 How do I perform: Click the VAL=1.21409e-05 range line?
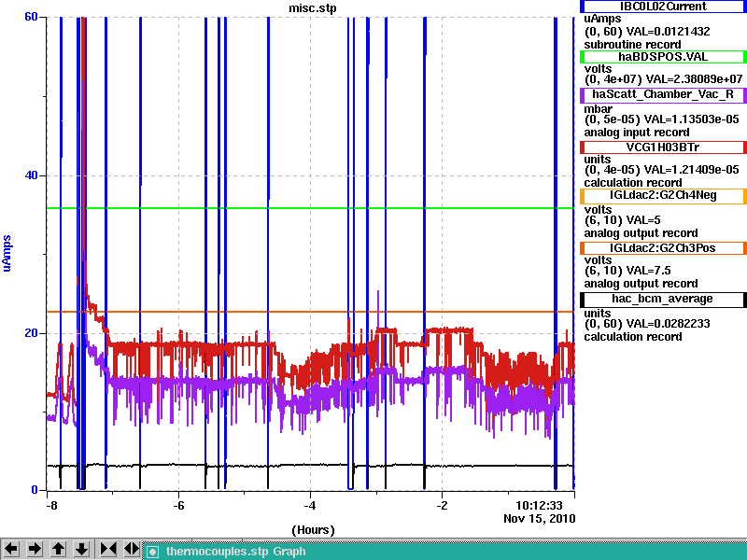[x=662, y=170]
